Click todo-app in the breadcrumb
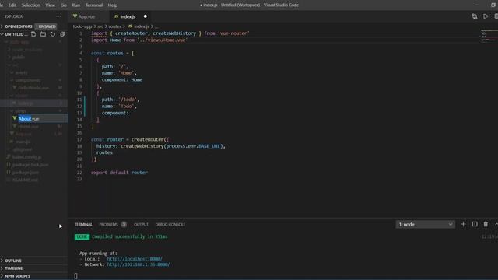Image resolution: width=498 pixels, height=280 pixels. [x=82, y=26]
